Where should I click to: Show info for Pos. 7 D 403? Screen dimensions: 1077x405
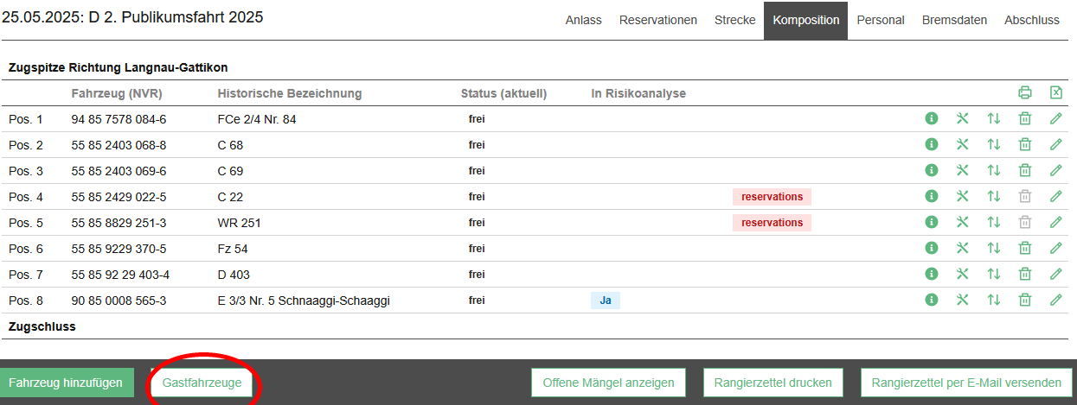(x=932, y=275)
